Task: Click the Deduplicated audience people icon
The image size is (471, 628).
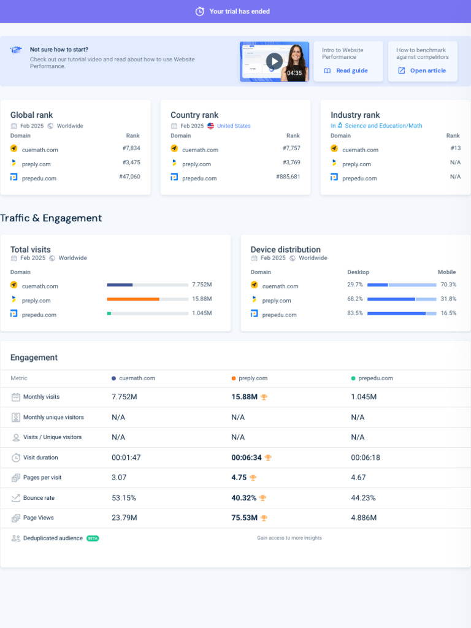Action: [16, 538]
